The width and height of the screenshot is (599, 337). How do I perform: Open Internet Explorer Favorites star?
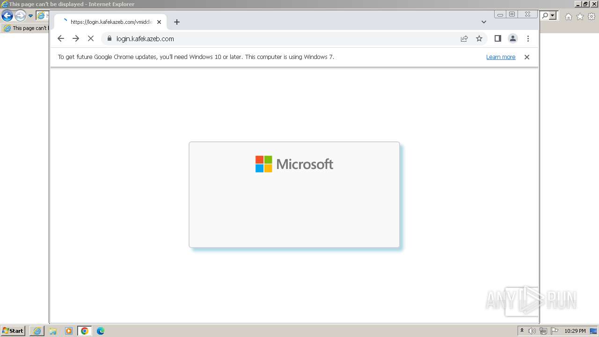(x=580, y=16)
